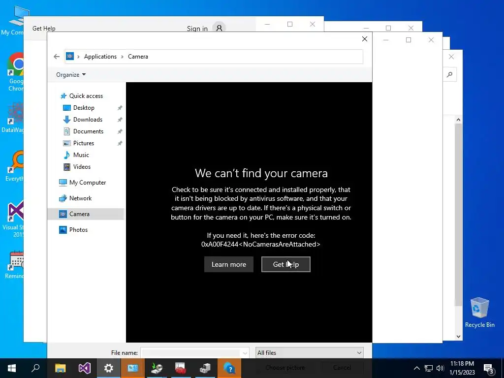The image size is (504, 378).
Task: Click the pin icon next to Downloads
Action: coord(120,120)
